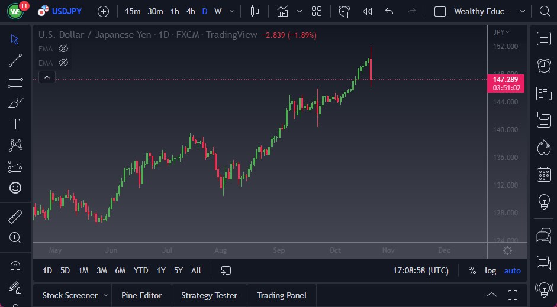Toggle visibility of the second EMA
This screenshot has width=557, height=307.
point(63,63)
